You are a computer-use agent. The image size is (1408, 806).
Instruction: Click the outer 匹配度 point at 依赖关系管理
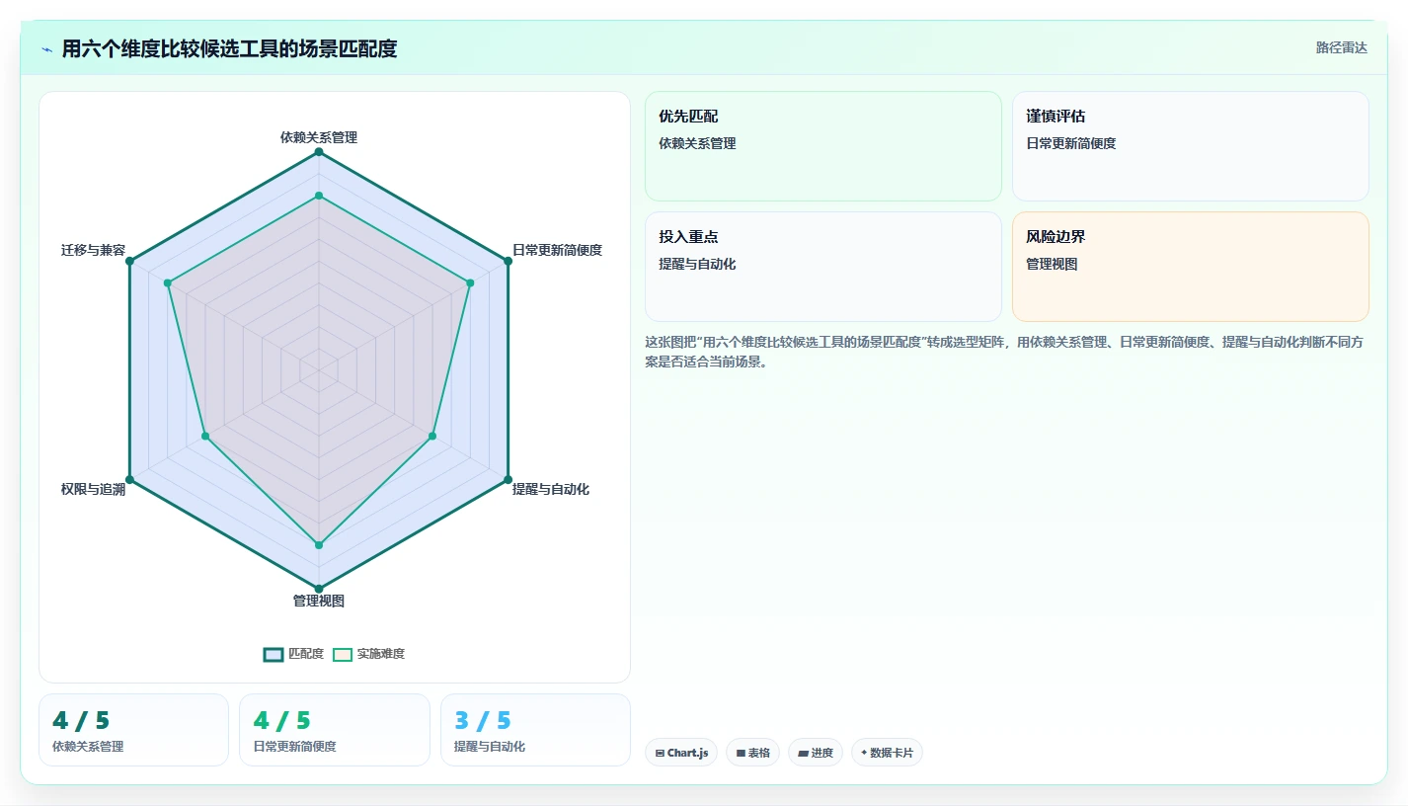coord(319,152)
